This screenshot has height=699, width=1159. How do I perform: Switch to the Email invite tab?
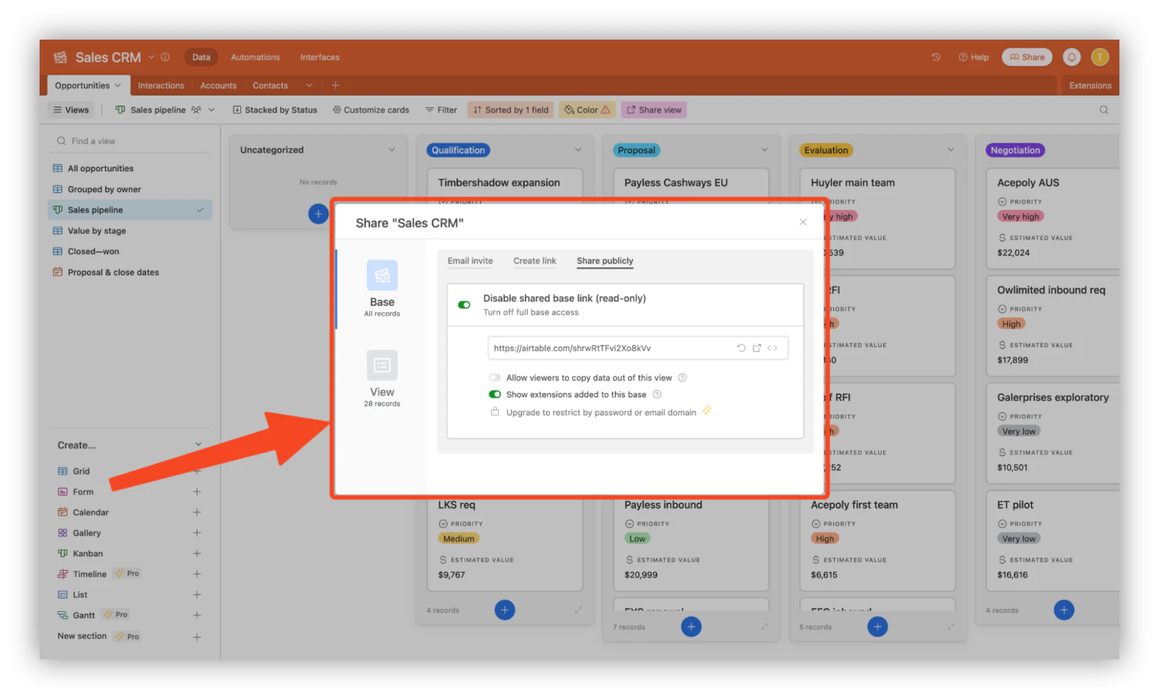pyautogui.click(x=470, y=261)
